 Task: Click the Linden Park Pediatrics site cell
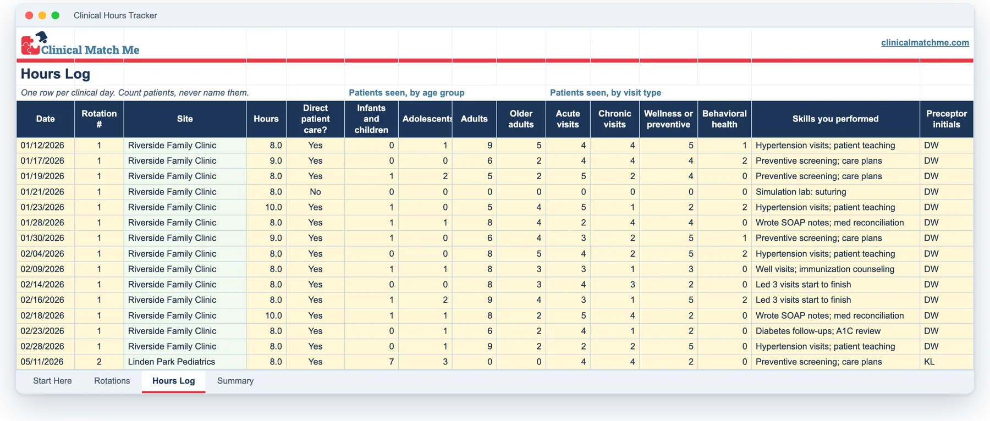tap(185, 362)
